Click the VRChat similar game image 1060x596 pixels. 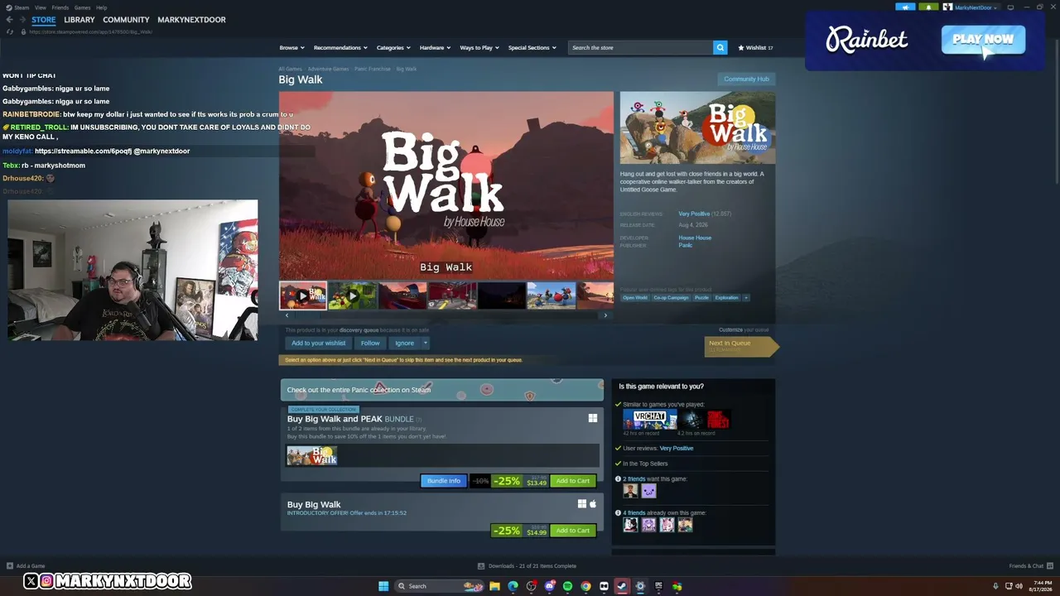tap(650, 420)
